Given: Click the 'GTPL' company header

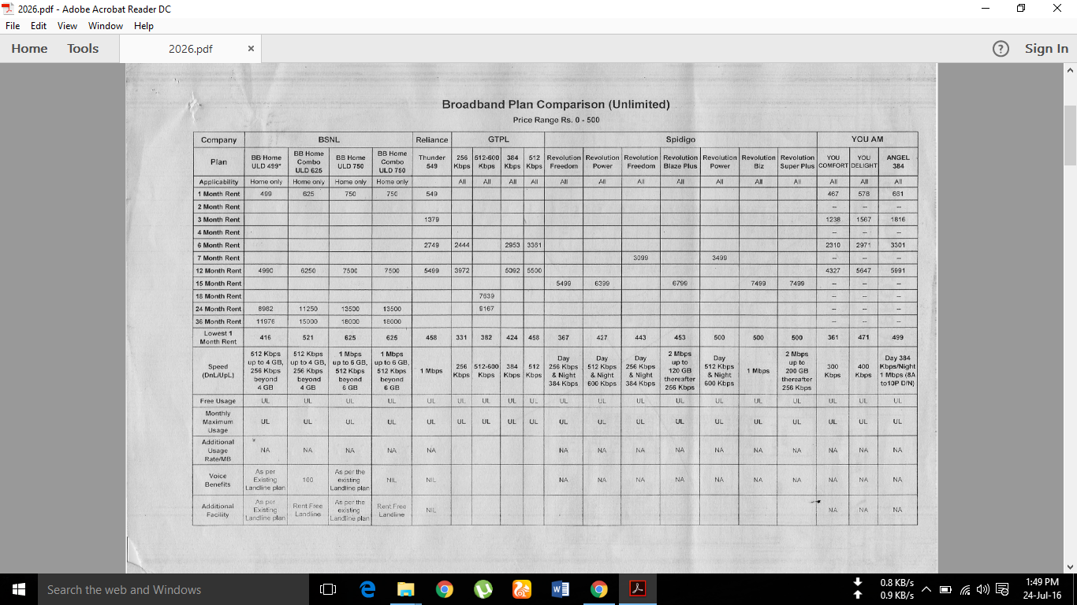Looking at the screenshot, I should click(498, 140).
